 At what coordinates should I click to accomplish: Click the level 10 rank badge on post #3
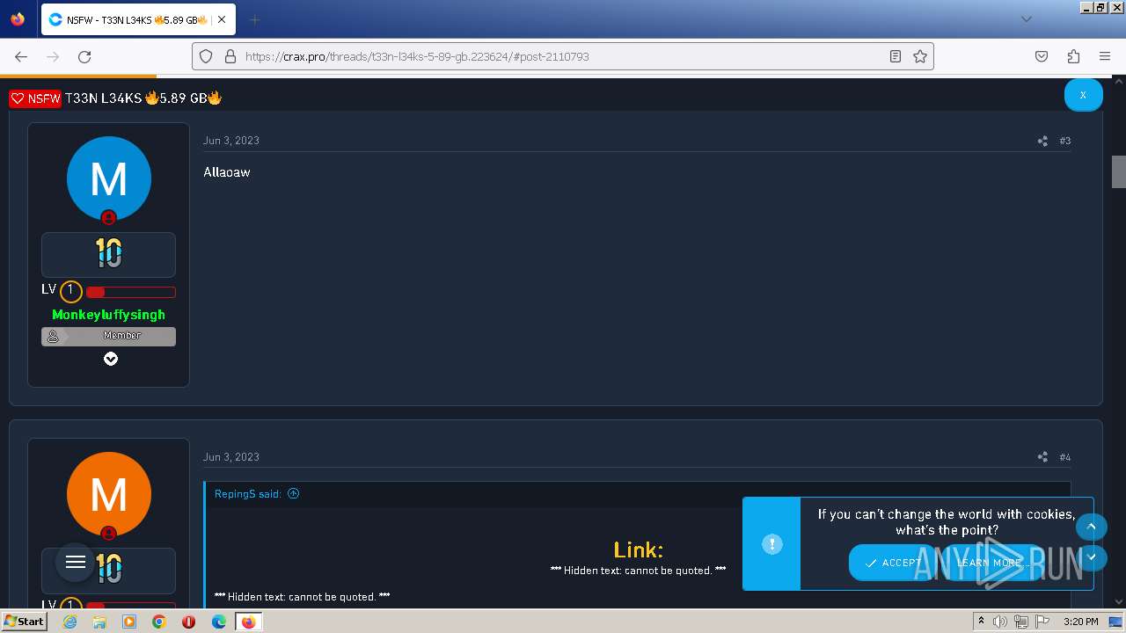point(109,254)
